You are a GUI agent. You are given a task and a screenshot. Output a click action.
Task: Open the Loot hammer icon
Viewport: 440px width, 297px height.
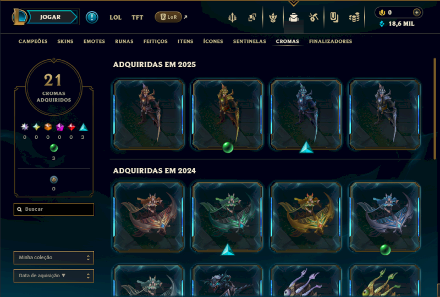tap(313, 18)
